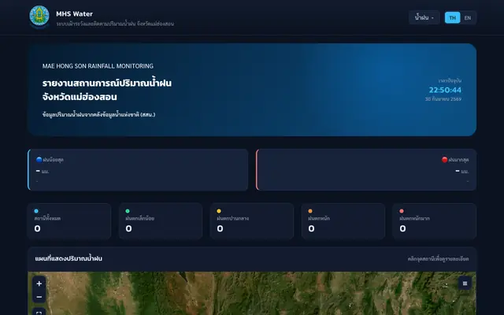Screen dimensions: 504x315
Task: Click the blue dot on the total stations card
Action: (x=36, y=211)
